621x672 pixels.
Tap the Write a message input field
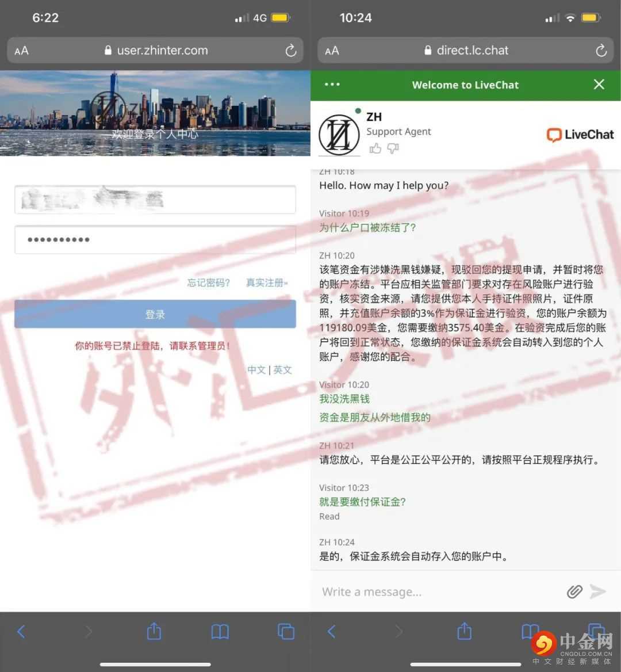[431, 591]
